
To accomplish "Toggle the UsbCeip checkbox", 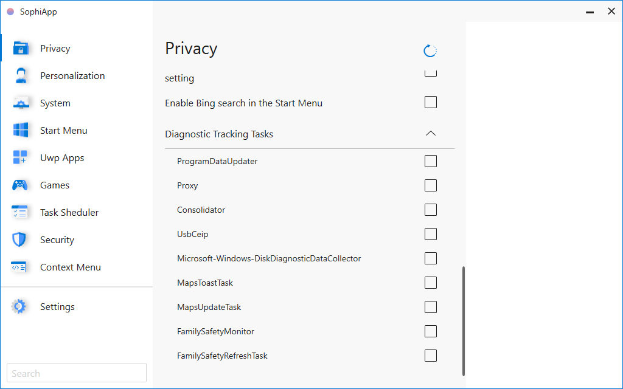I will click(x=431, y=234).
